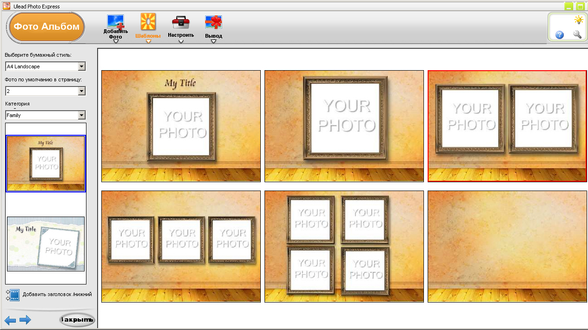Open the Шаблоны templates icon
Image resolution: width=588 pixels, height=330 pixels.
tap(148, 22)
